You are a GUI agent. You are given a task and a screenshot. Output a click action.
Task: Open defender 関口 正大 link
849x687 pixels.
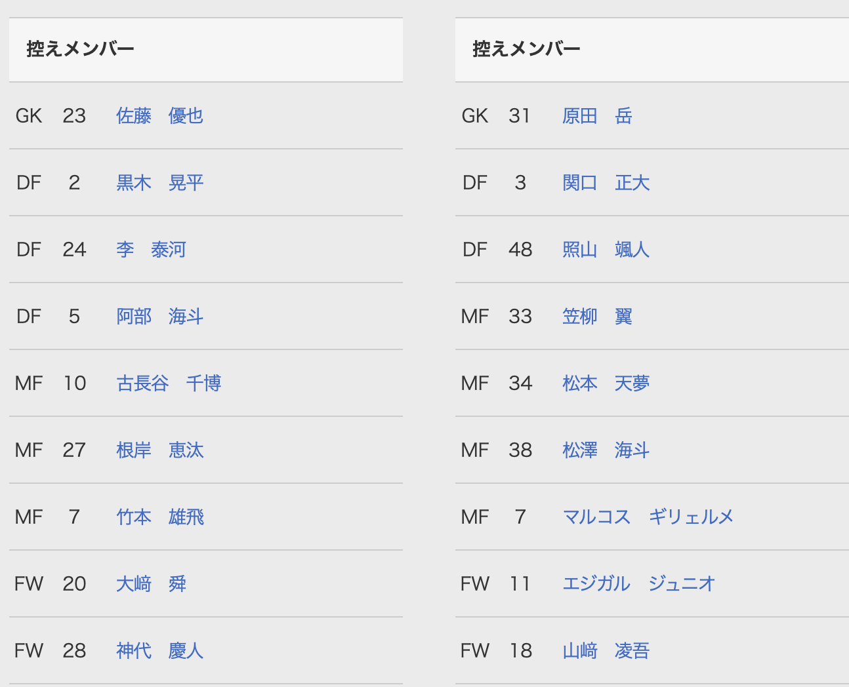pos(606,183)
